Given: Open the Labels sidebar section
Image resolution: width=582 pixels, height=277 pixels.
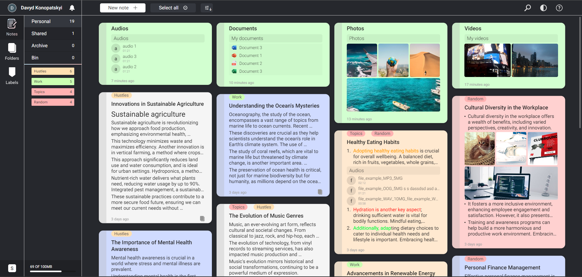Looking at the screenshot, I should pos(12,76).
